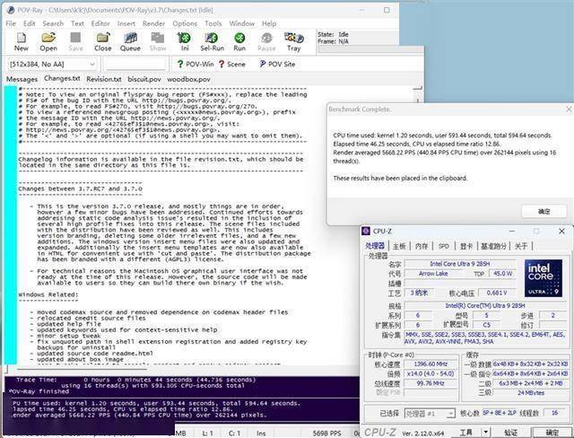The width and height of the screenshot is (574, 438).
Task: Switch to the biscuit.pov tab
Action: [x=144, y=79]
